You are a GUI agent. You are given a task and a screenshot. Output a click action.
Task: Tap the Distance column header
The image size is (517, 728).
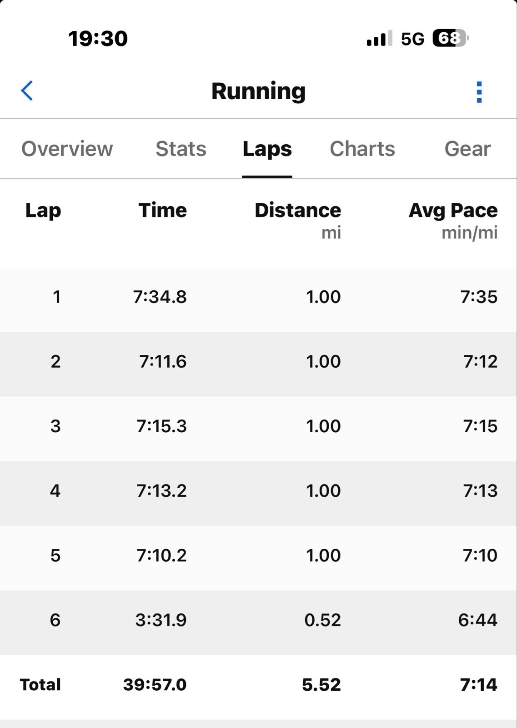(297, 211)
